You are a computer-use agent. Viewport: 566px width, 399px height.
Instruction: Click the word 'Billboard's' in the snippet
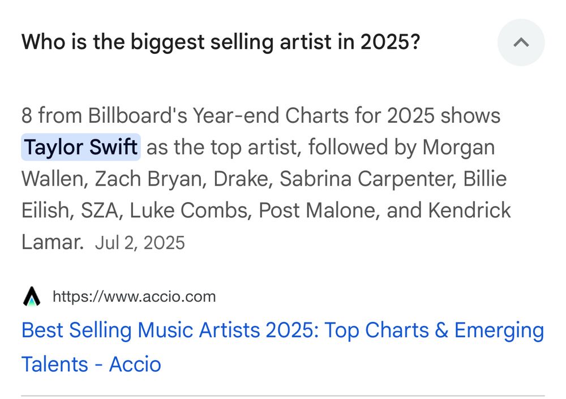click(138, 115)
